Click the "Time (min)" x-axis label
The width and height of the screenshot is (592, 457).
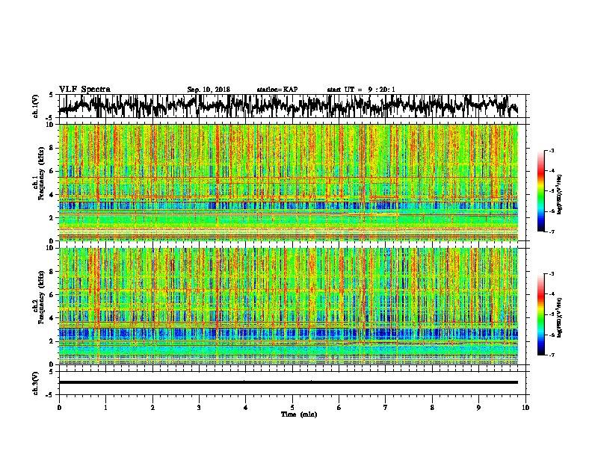(x=299, y=414)
